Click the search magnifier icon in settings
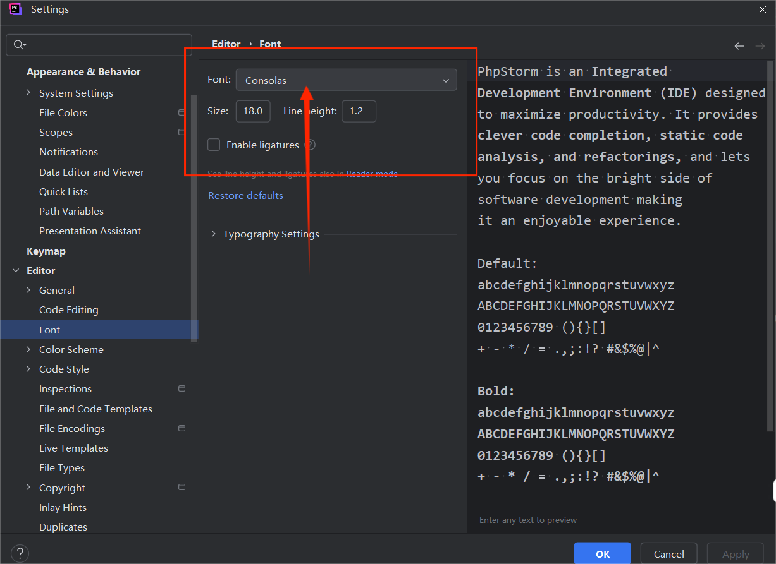This screenshot has height=564, width=776. pyautogui.click(x=19, y=45)
